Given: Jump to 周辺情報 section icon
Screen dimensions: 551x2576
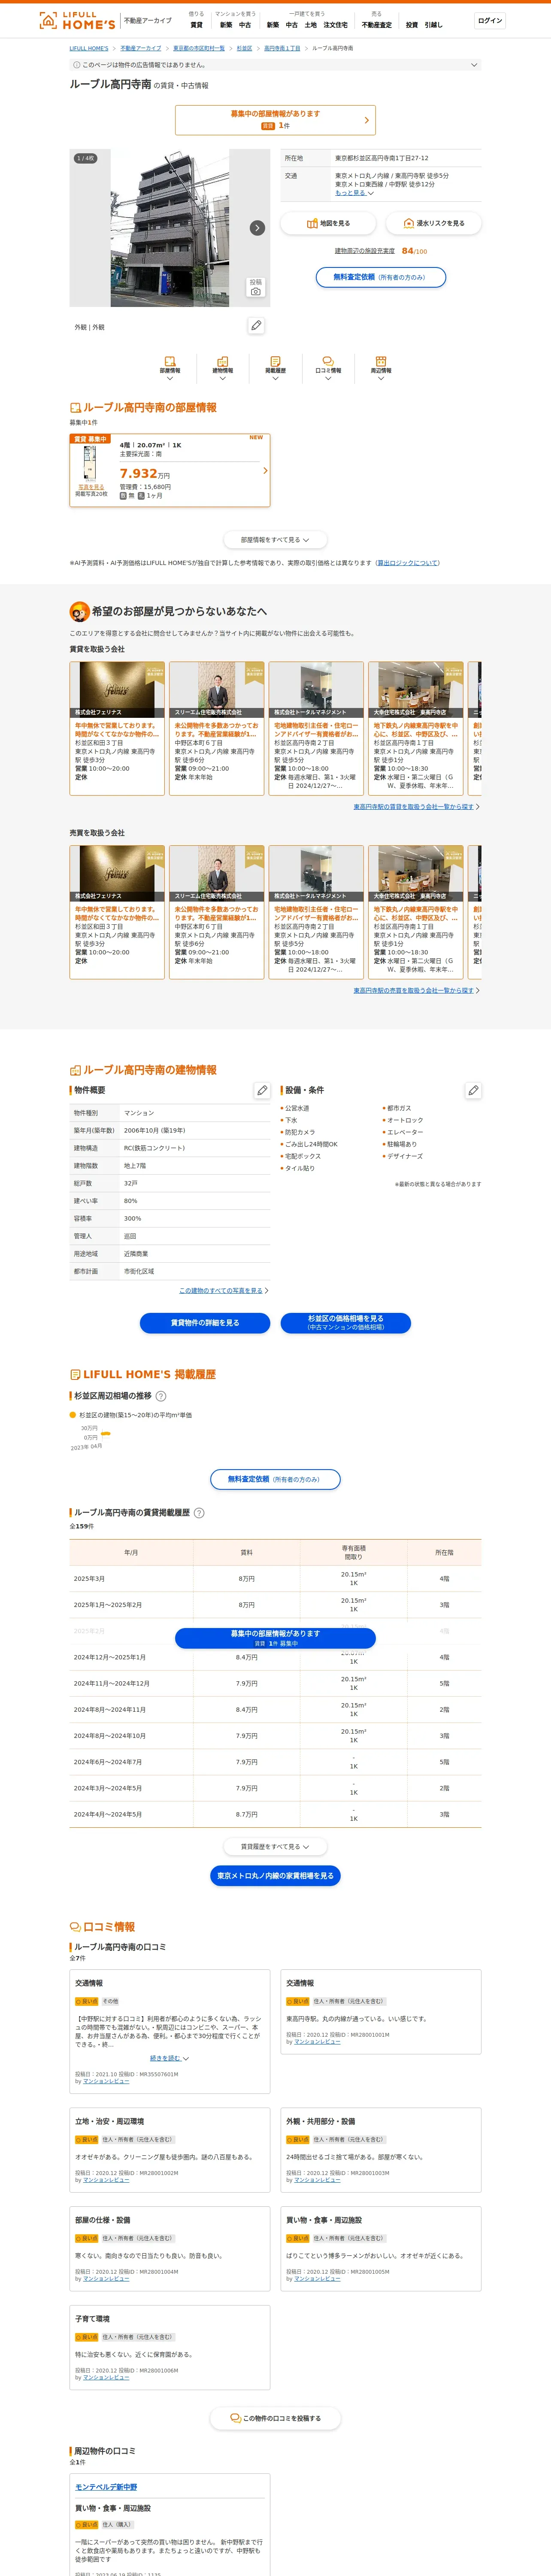Looking at the screenshot, I should coord(381,367).
